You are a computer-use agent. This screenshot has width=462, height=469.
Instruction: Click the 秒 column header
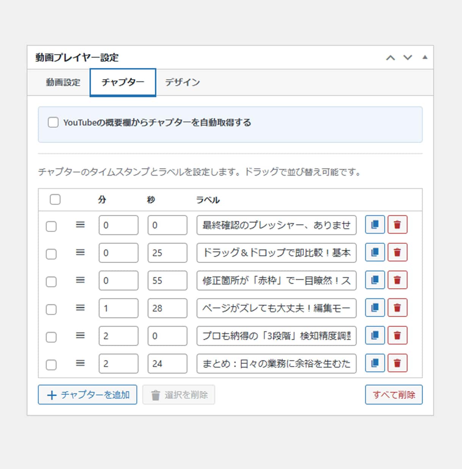click(151, 200)
